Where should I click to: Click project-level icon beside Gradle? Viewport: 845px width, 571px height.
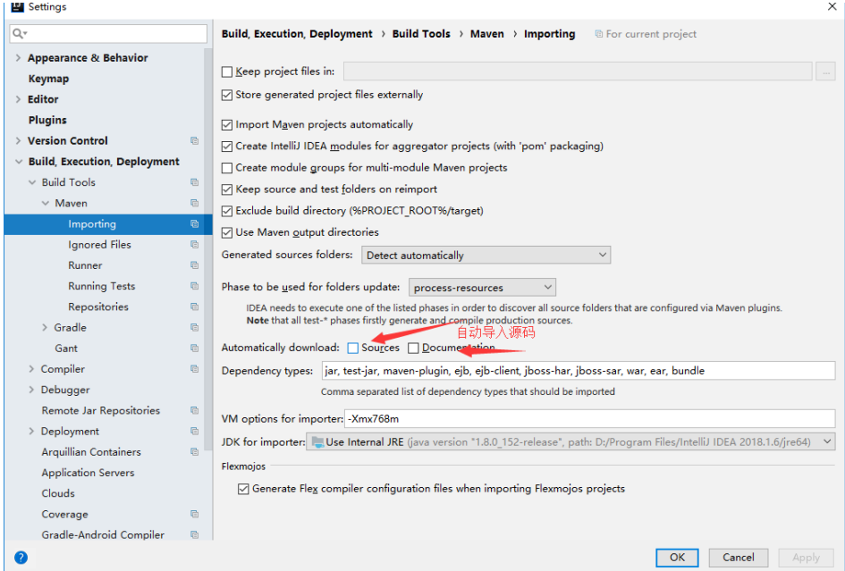[x=195, y=328]
